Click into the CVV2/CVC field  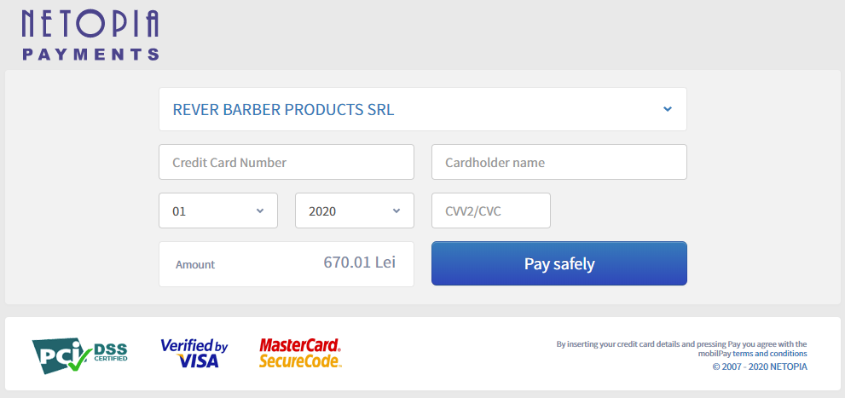point(490,211)
